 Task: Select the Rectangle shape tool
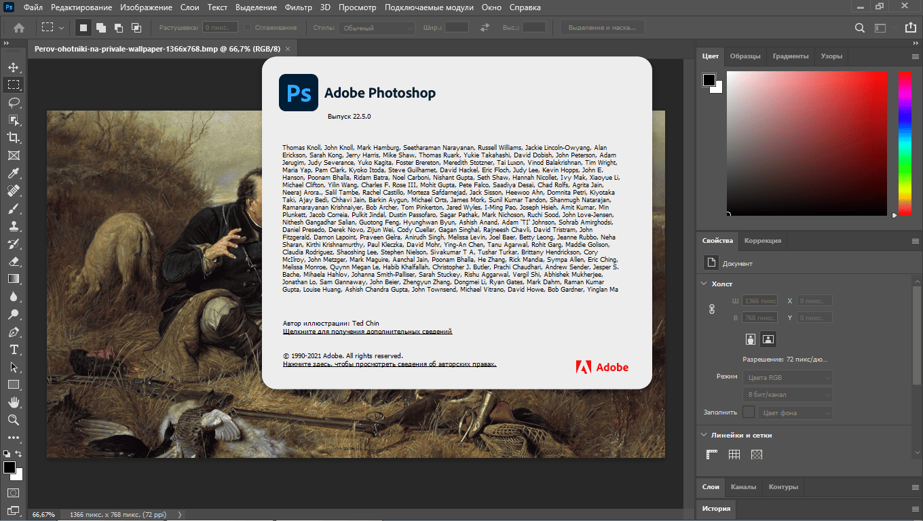click(x=13, y=385)
